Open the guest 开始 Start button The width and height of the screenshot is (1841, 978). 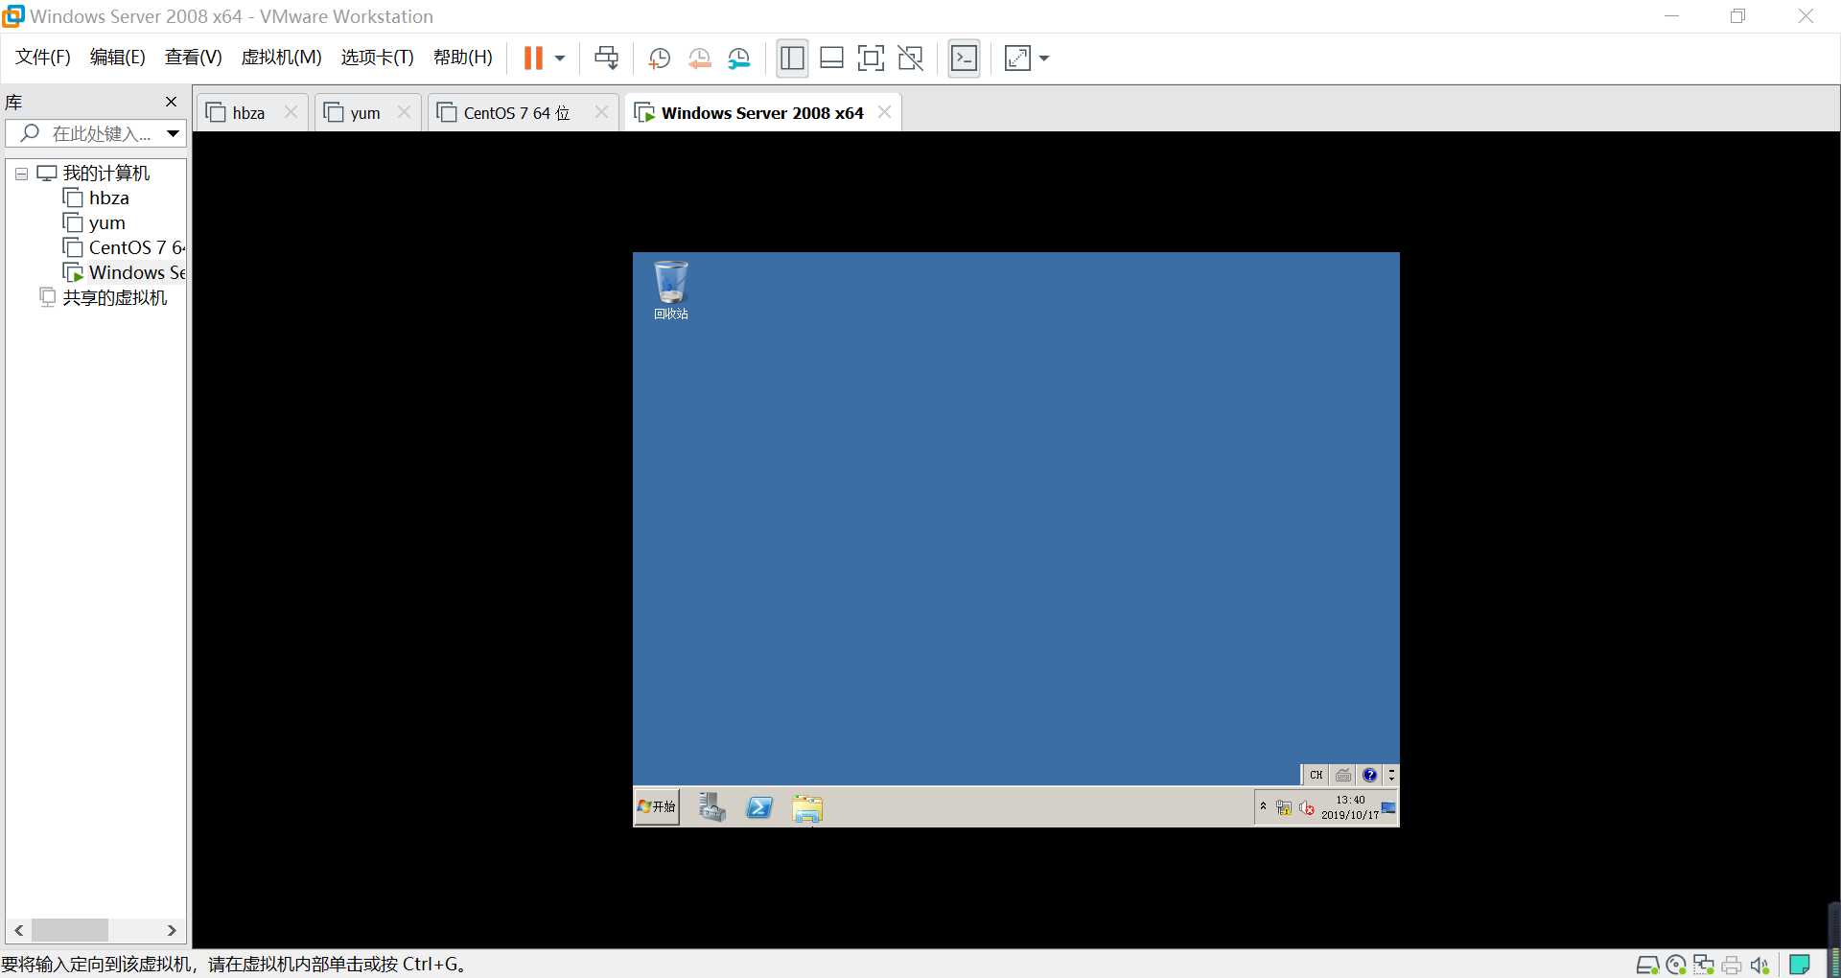coord(657,807)
